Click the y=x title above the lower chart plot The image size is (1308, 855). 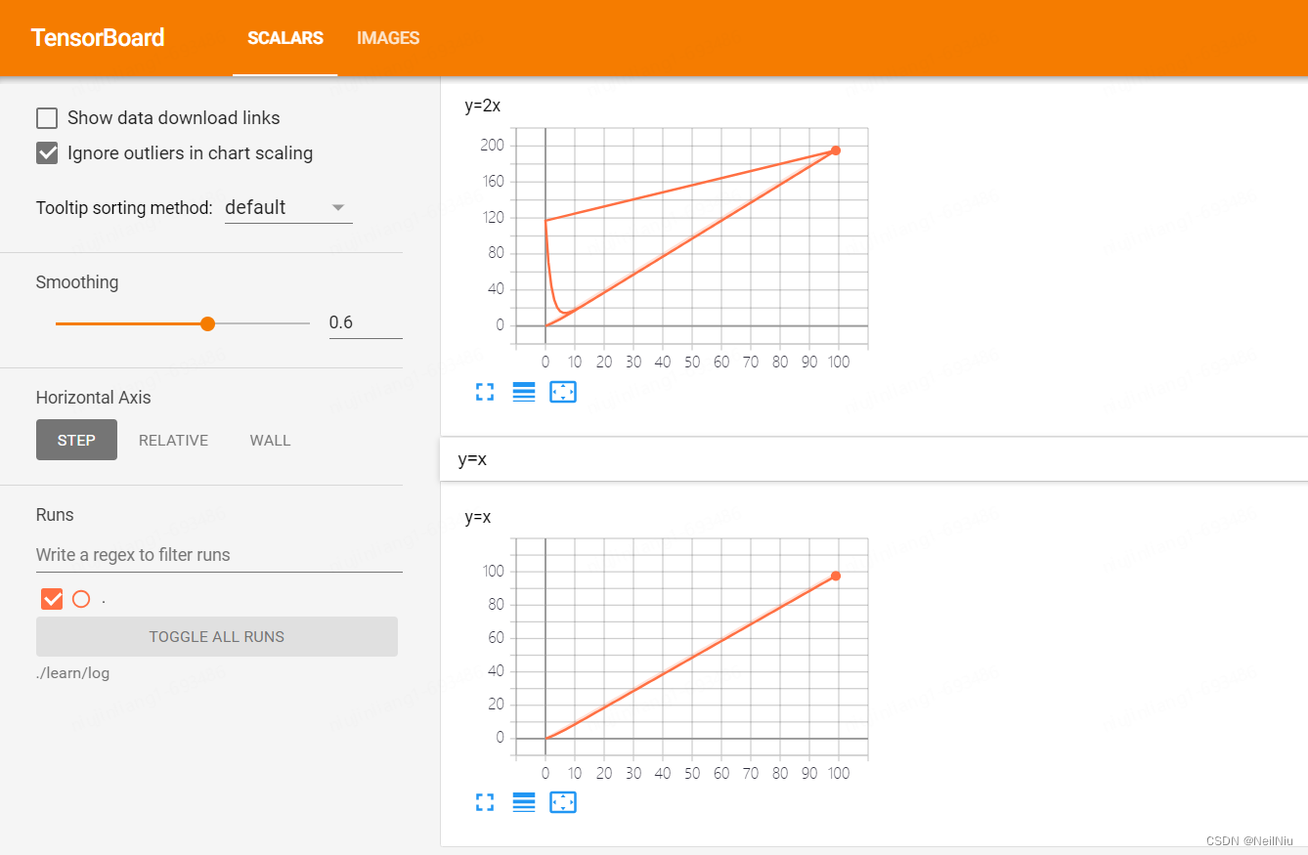pos(478,517)
